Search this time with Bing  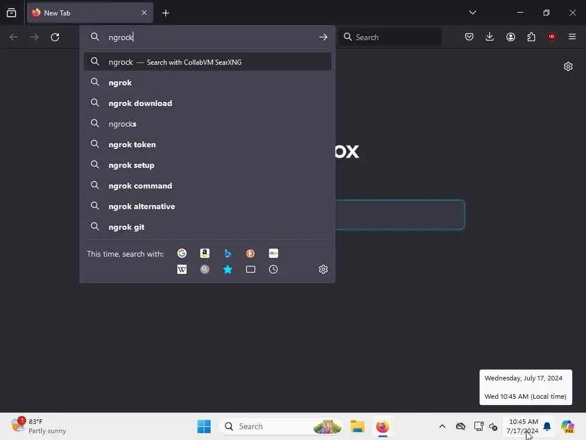tap(228, 253)
